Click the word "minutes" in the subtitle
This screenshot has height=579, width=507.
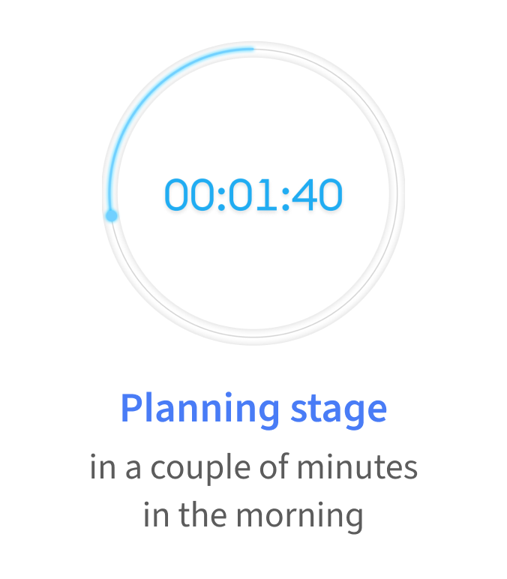(358, 466)
